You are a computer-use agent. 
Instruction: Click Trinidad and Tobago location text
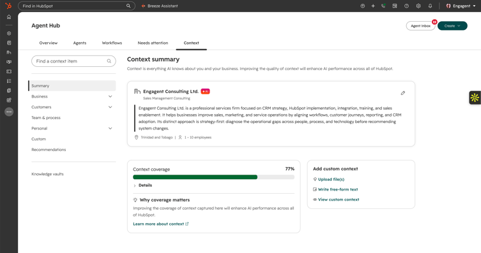coord(157,138)
